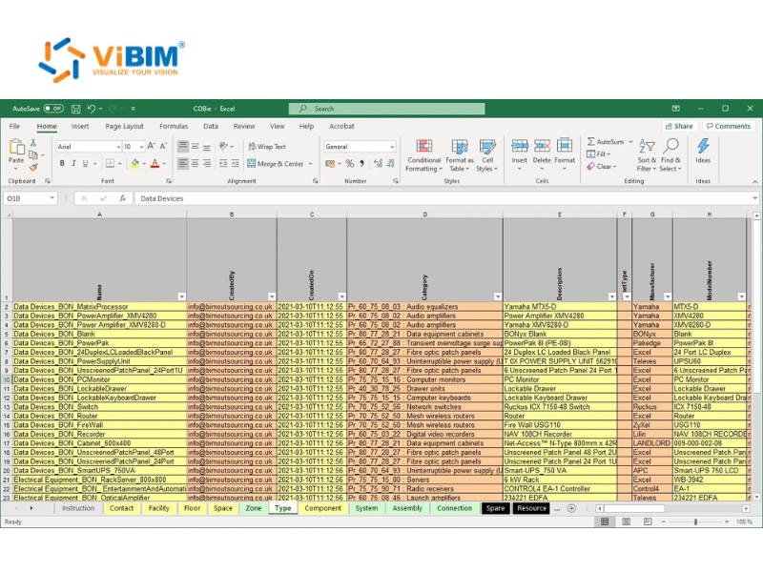Apply Underline formatting
This screenshot has height=572, width=763.
coord(85,163)
